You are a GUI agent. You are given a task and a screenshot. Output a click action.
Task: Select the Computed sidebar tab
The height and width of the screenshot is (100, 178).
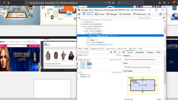point(139,52)
